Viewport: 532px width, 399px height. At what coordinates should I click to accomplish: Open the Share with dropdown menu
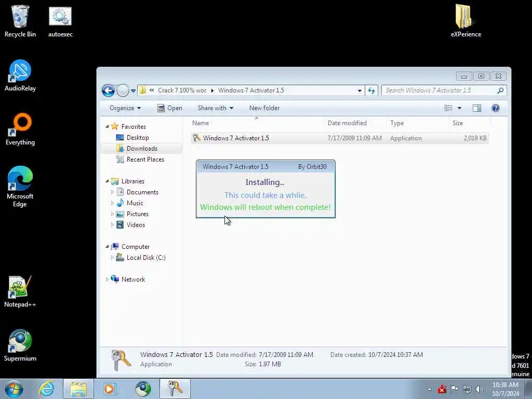[x=216, y=108]
